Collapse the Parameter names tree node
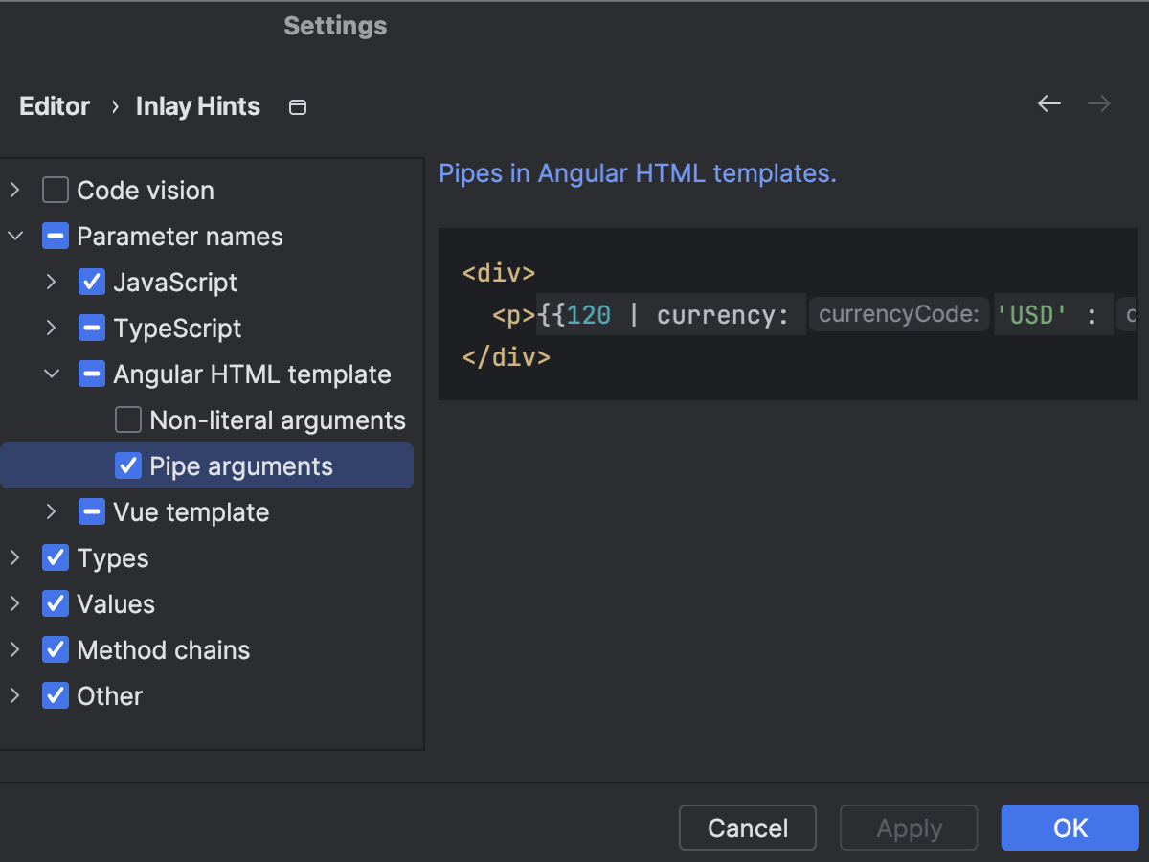1149x862 pixels. click(x=14, y=236)
